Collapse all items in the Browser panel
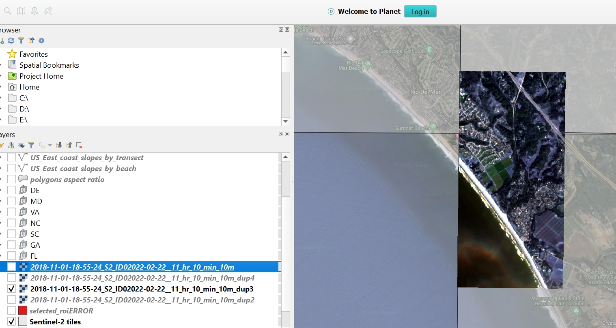This screenshot has height=328, width=616. (31, 41)
